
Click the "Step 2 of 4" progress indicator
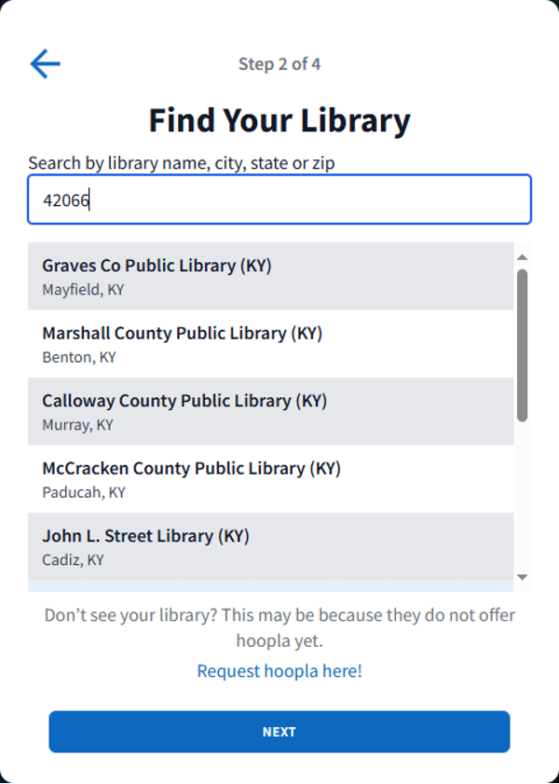279,64
